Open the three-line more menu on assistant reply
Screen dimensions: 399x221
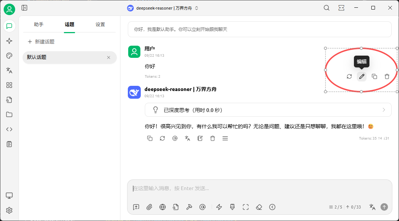[225, 138]
